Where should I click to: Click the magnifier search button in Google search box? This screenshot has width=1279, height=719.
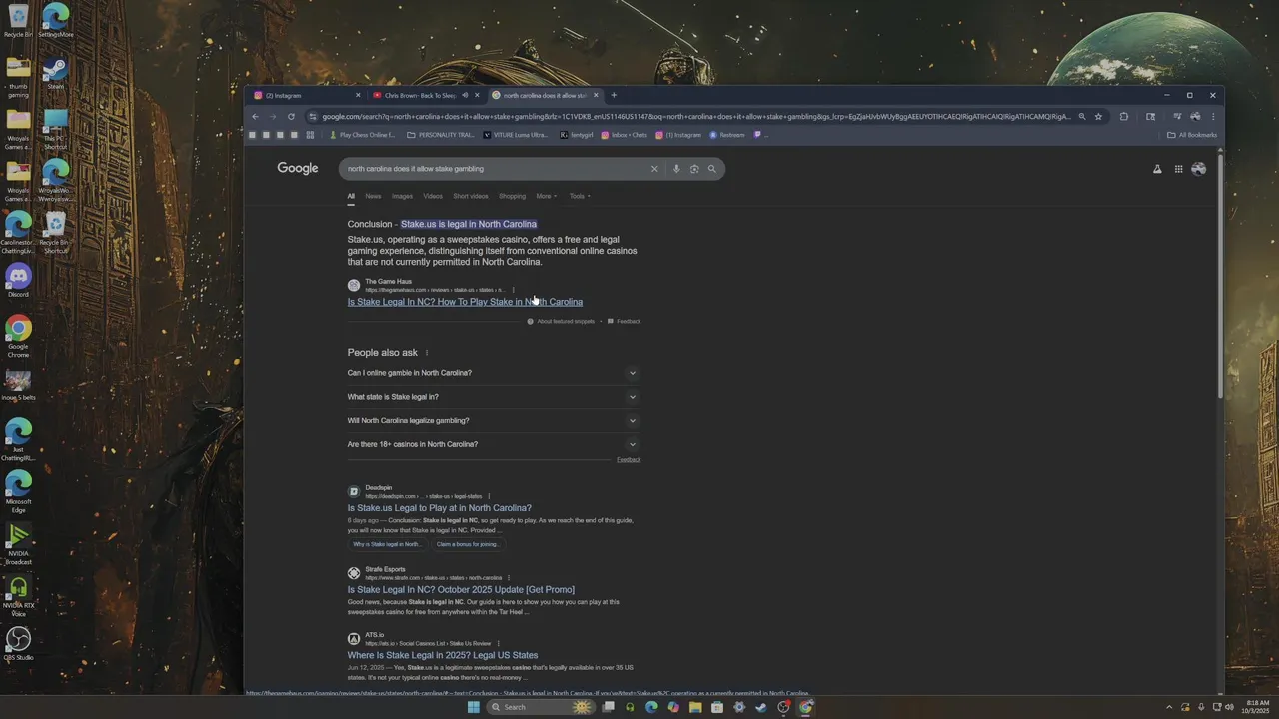[x=712, y=169]
